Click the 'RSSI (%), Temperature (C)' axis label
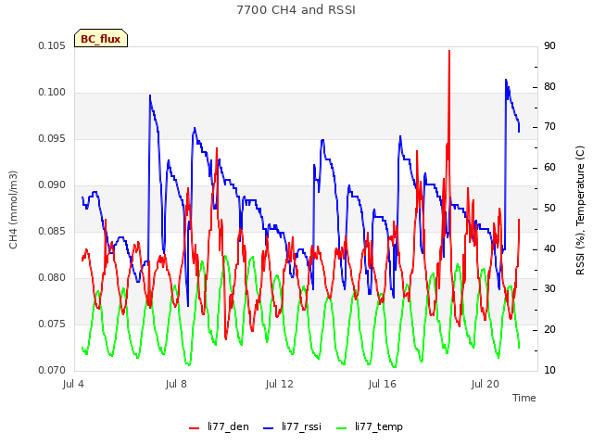 tap(580, 210)
